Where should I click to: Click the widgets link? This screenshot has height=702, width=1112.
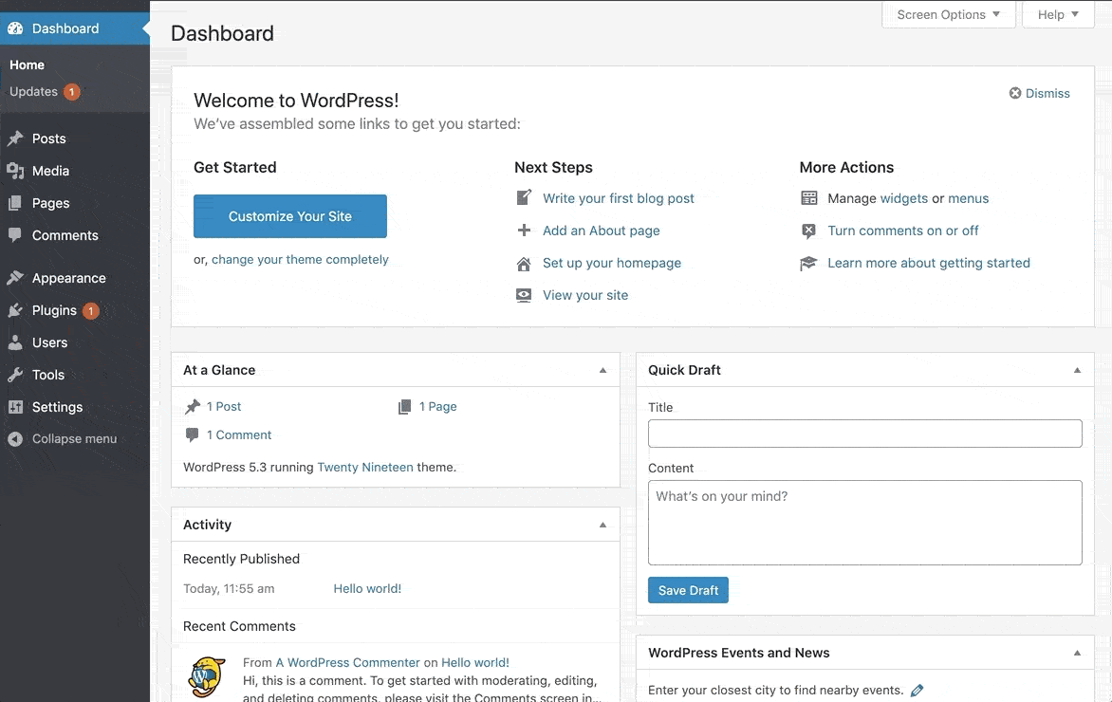[903, 198]
